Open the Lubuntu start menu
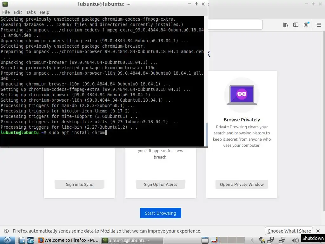Viewport: 325px width, 244px height. [8, 240]
